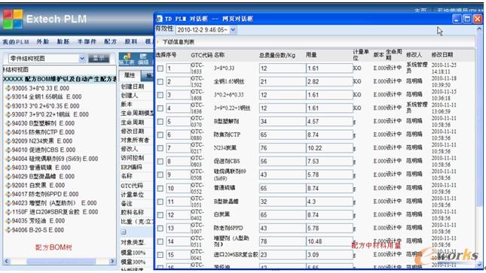Tick the checkbox for row 7 N234炭黑
The height and width of the screenshot is (273, 486).
(x=160, y=148)
